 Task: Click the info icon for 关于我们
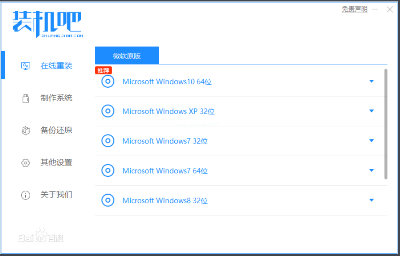tap(25, 195)
